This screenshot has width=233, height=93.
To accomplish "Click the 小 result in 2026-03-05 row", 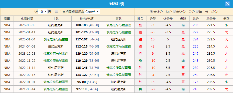I will pos(226,25).
